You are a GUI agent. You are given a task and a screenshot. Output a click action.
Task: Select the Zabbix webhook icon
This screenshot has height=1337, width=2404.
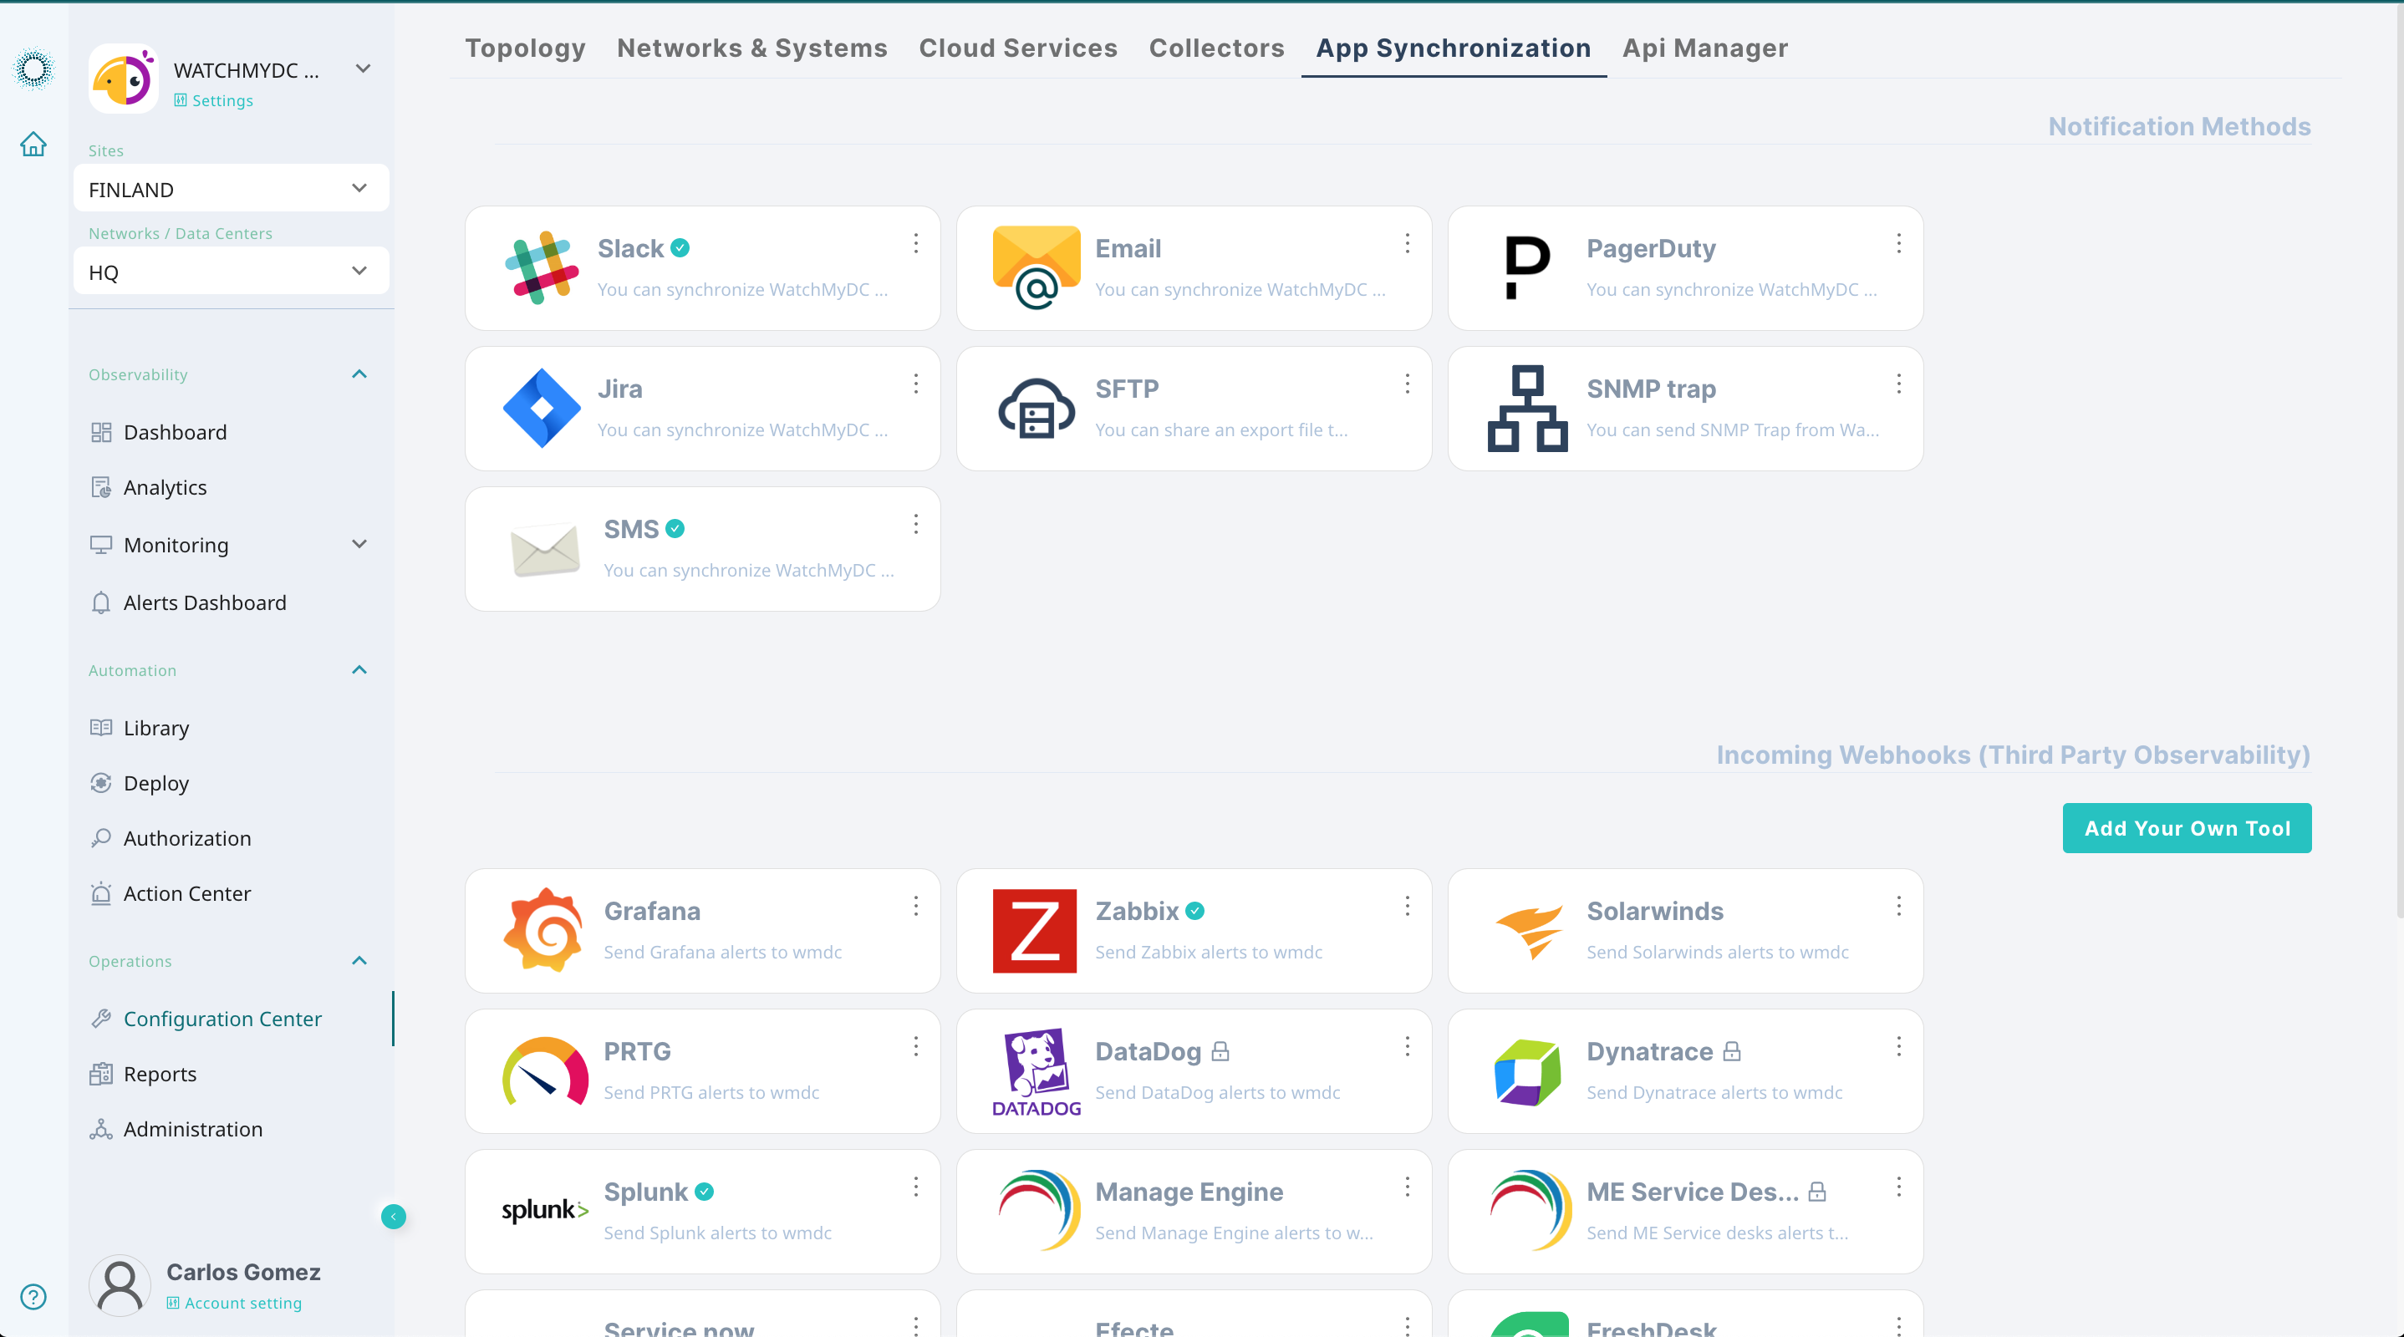tap(1036, 930)
